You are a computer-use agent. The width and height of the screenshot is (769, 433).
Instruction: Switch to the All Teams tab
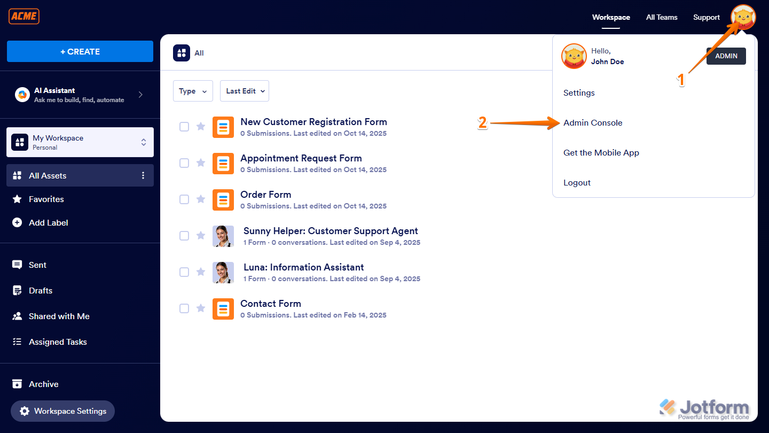[661, 17]
